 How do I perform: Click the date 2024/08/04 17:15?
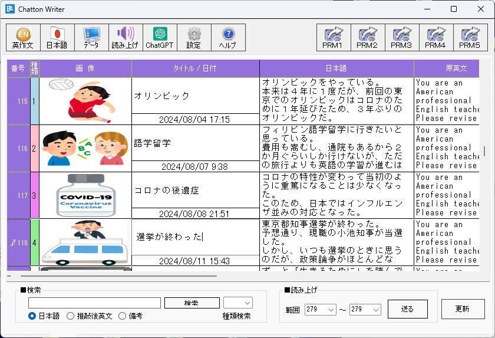point(194,119)
